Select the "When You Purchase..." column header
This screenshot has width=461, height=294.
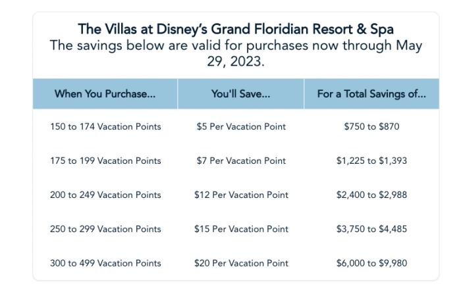click(x=105, y=94)
